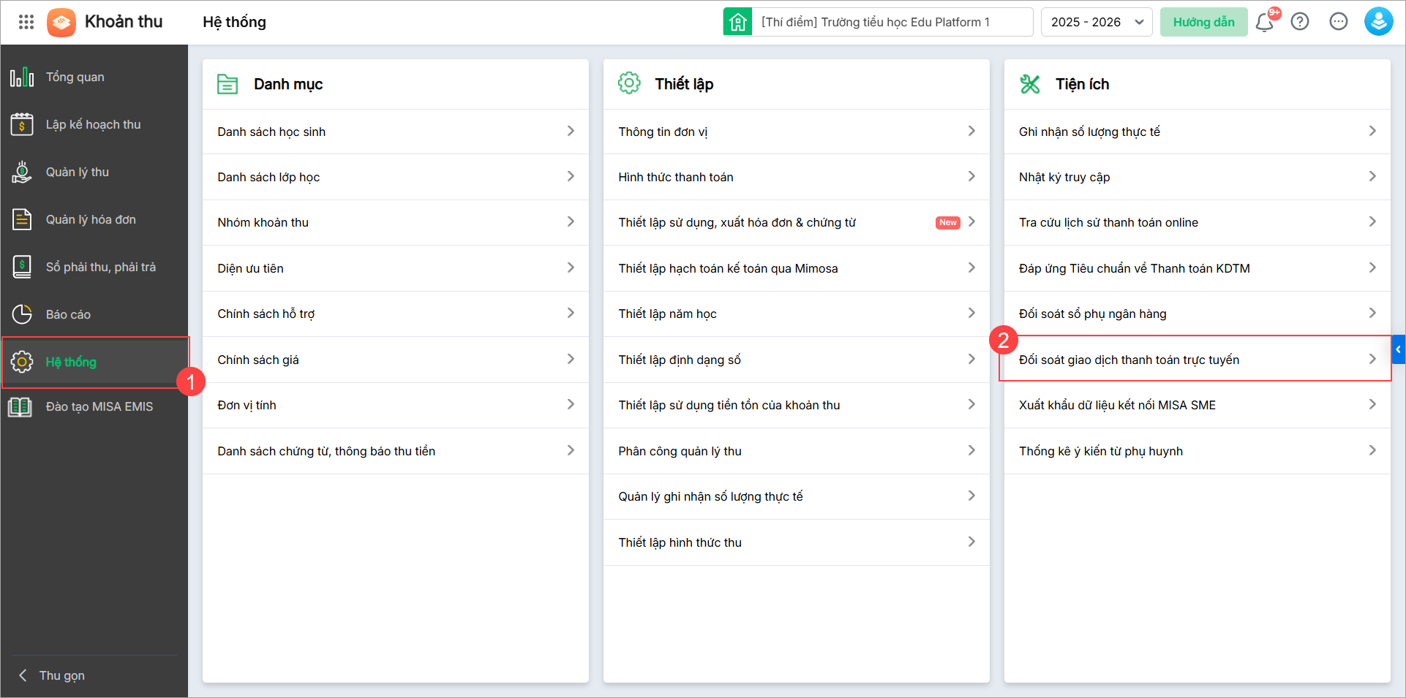This screenshot has height=698, width=1406.
Task: Click the Hướng dẫn button
Action: [1203, 22]
